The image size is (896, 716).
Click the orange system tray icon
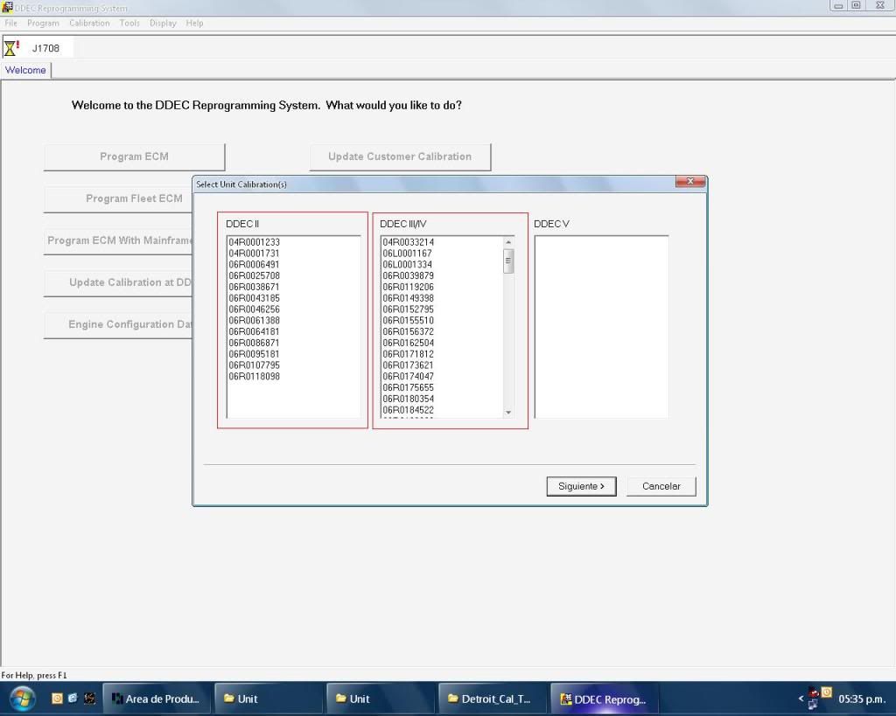[826, 692]
